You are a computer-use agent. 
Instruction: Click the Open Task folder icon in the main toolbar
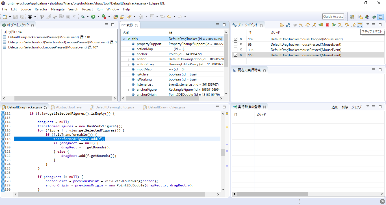tap(122, 17)
